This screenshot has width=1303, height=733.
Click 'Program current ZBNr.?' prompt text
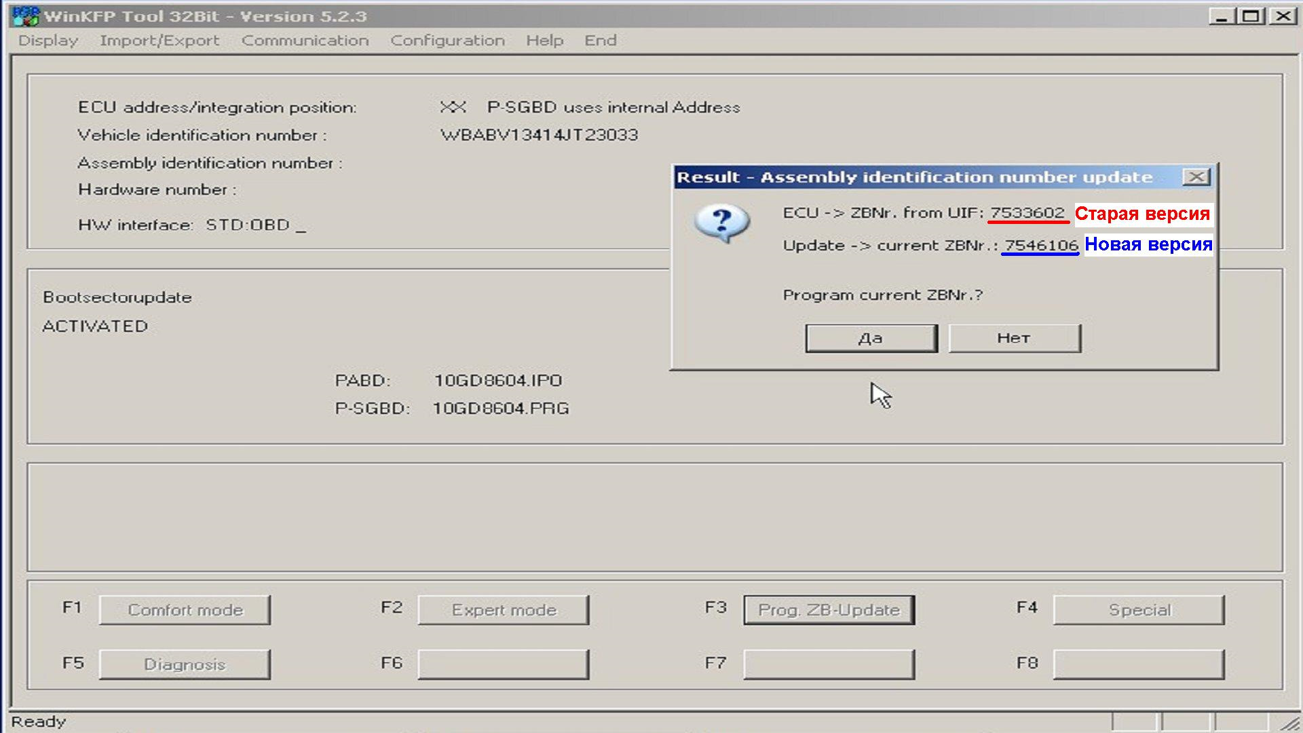click(x=883, y=295)
